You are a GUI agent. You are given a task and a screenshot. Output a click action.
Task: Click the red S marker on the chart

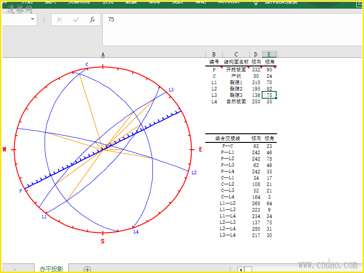pyautogui.click(x=102, y=241)
